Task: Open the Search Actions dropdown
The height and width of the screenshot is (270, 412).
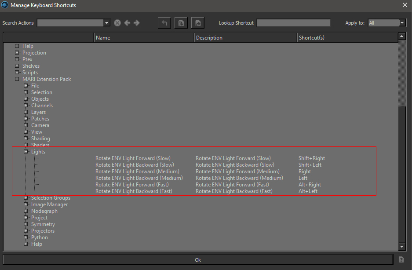Action: point(107,23)
